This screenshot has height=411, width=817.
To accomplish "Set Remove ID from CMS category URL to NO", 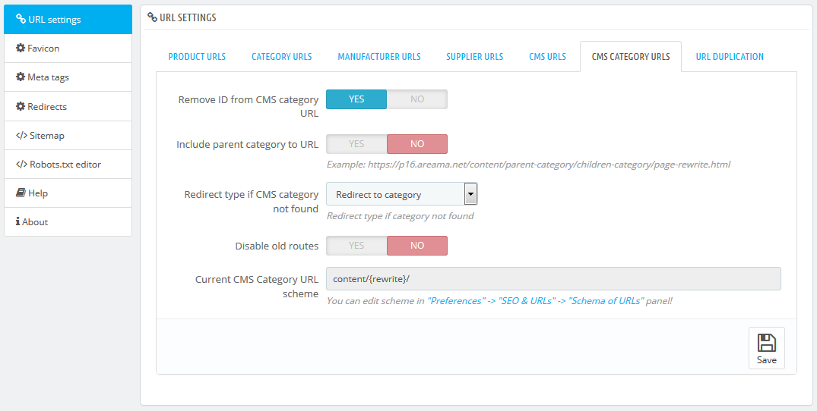I will tap(416, 99).
